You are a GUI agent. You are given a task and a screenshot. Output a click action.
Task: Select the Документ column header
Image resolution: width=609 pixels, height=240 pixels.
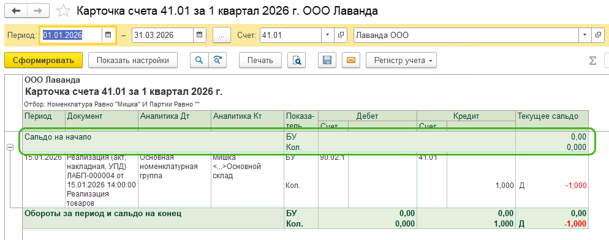[102, 121]
